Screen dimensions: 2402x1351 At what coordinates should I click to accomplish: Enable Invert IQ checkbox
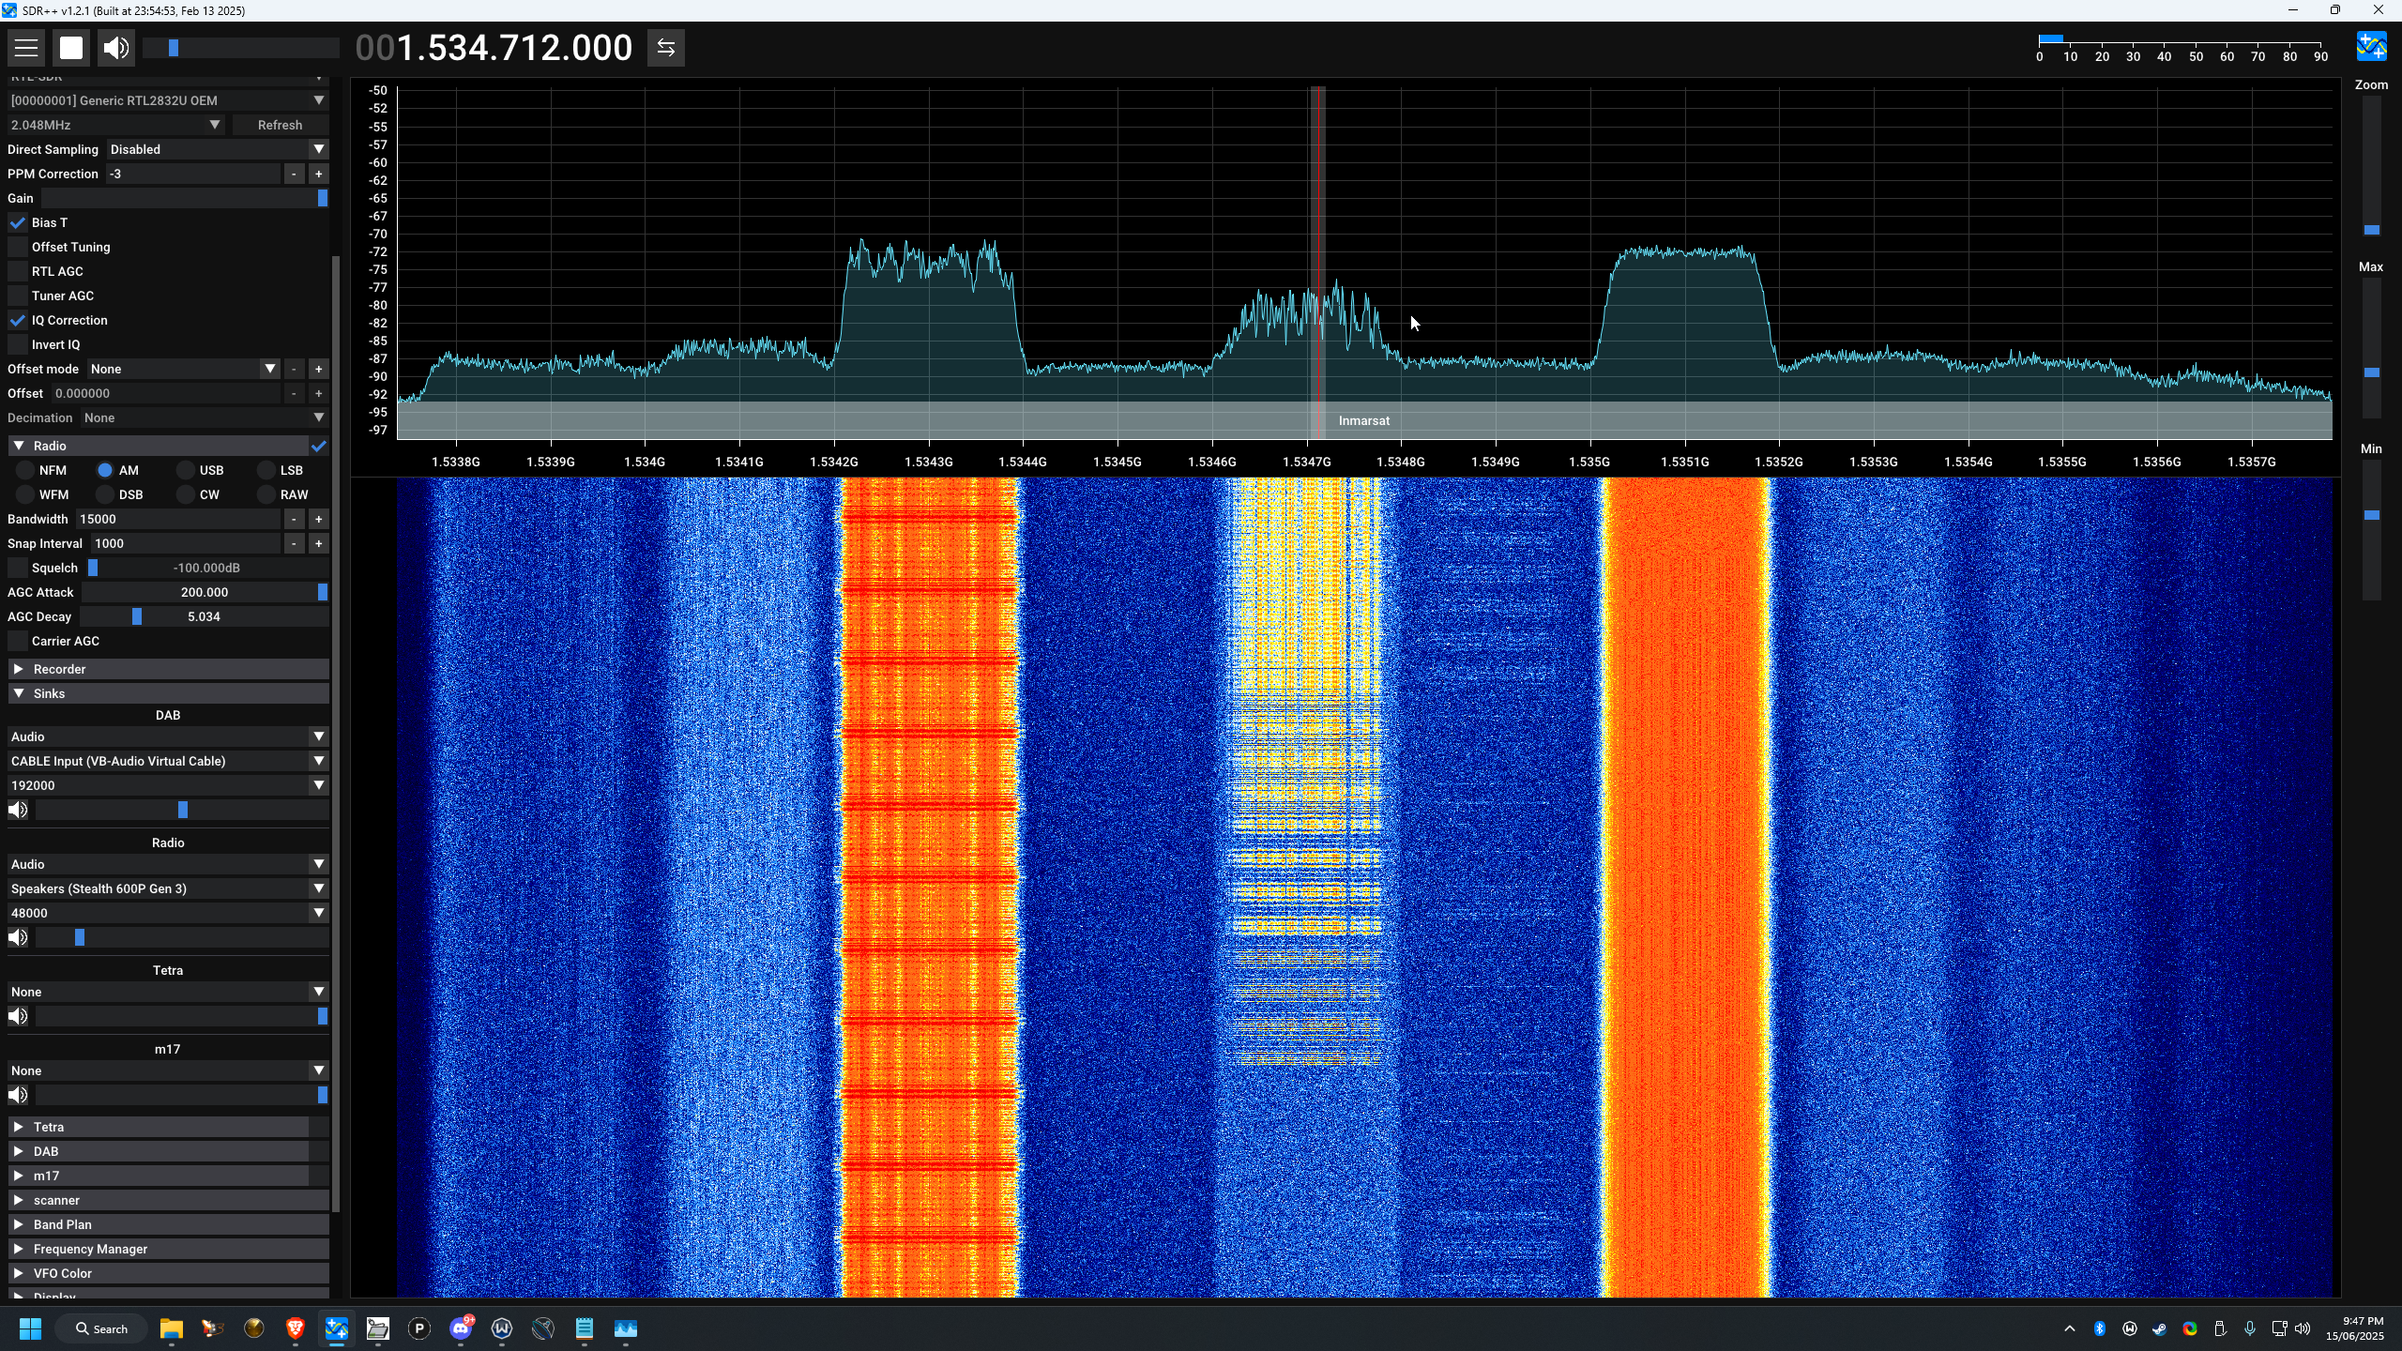pyautogui.click(x=18, y=344)
